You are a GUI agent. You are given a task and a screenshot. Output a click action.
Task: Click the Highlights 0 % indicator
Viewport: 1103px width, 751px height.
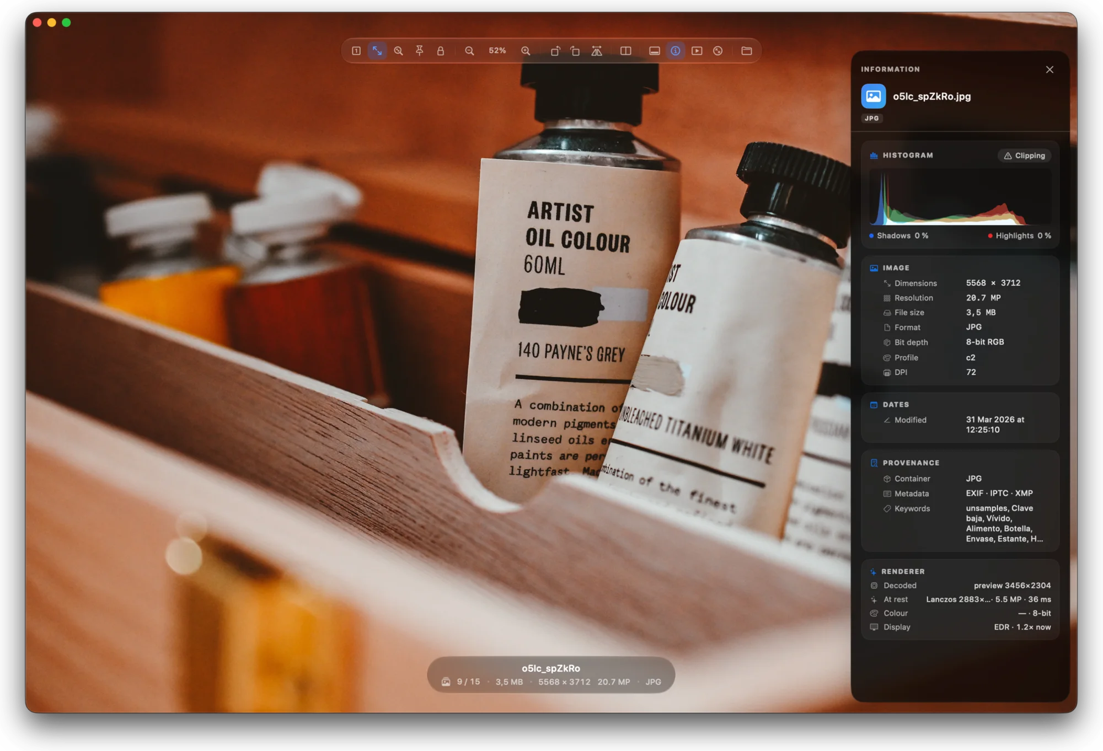click(1019, 235)
